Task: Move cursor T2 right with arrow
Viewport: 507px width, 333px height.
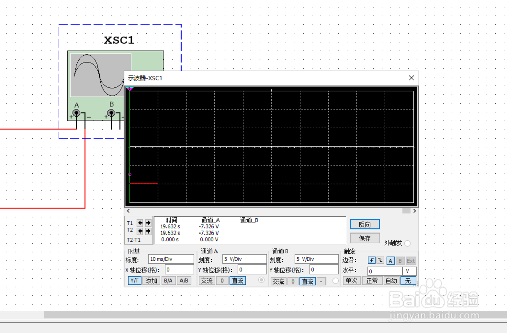Action: pos(148,231)
